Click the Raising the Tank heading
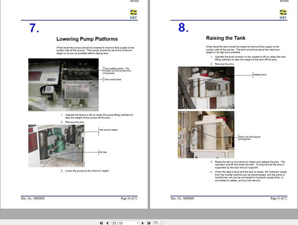298x225 pixels. [x=225, y=38]
